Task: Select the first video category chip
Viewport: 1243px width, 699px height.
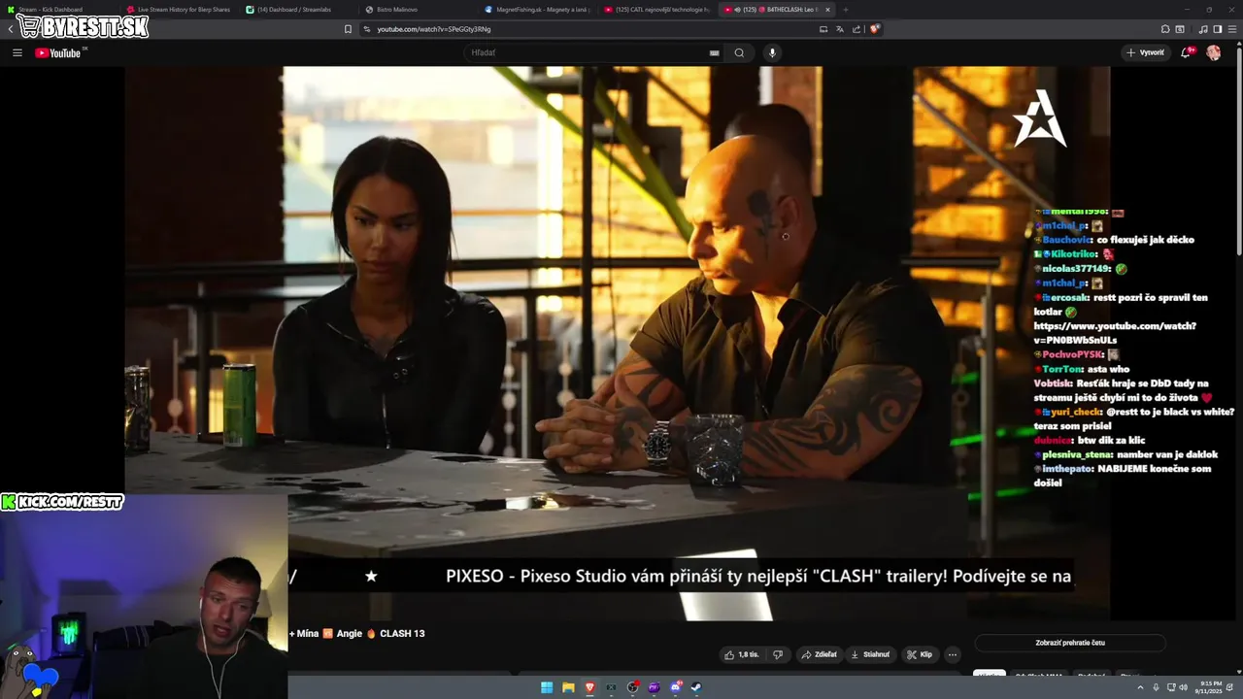Action: pyautogui.click(x=990, y=675)
